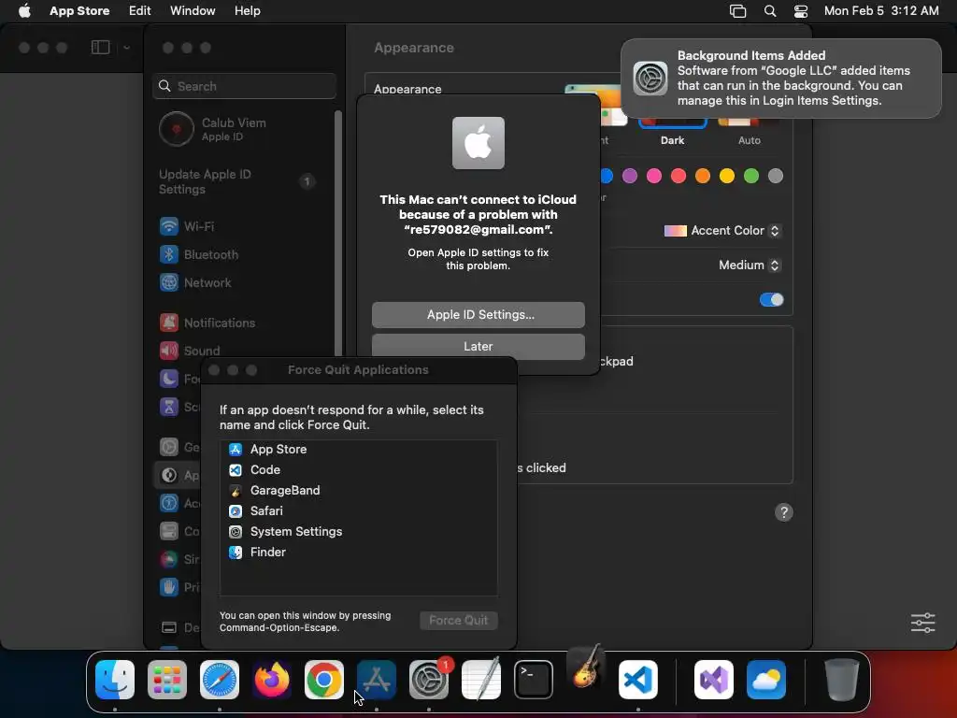Screen dimensions: 957x718
Task: Open System Settings from the Dock
Action: click(x=429, y=679)
